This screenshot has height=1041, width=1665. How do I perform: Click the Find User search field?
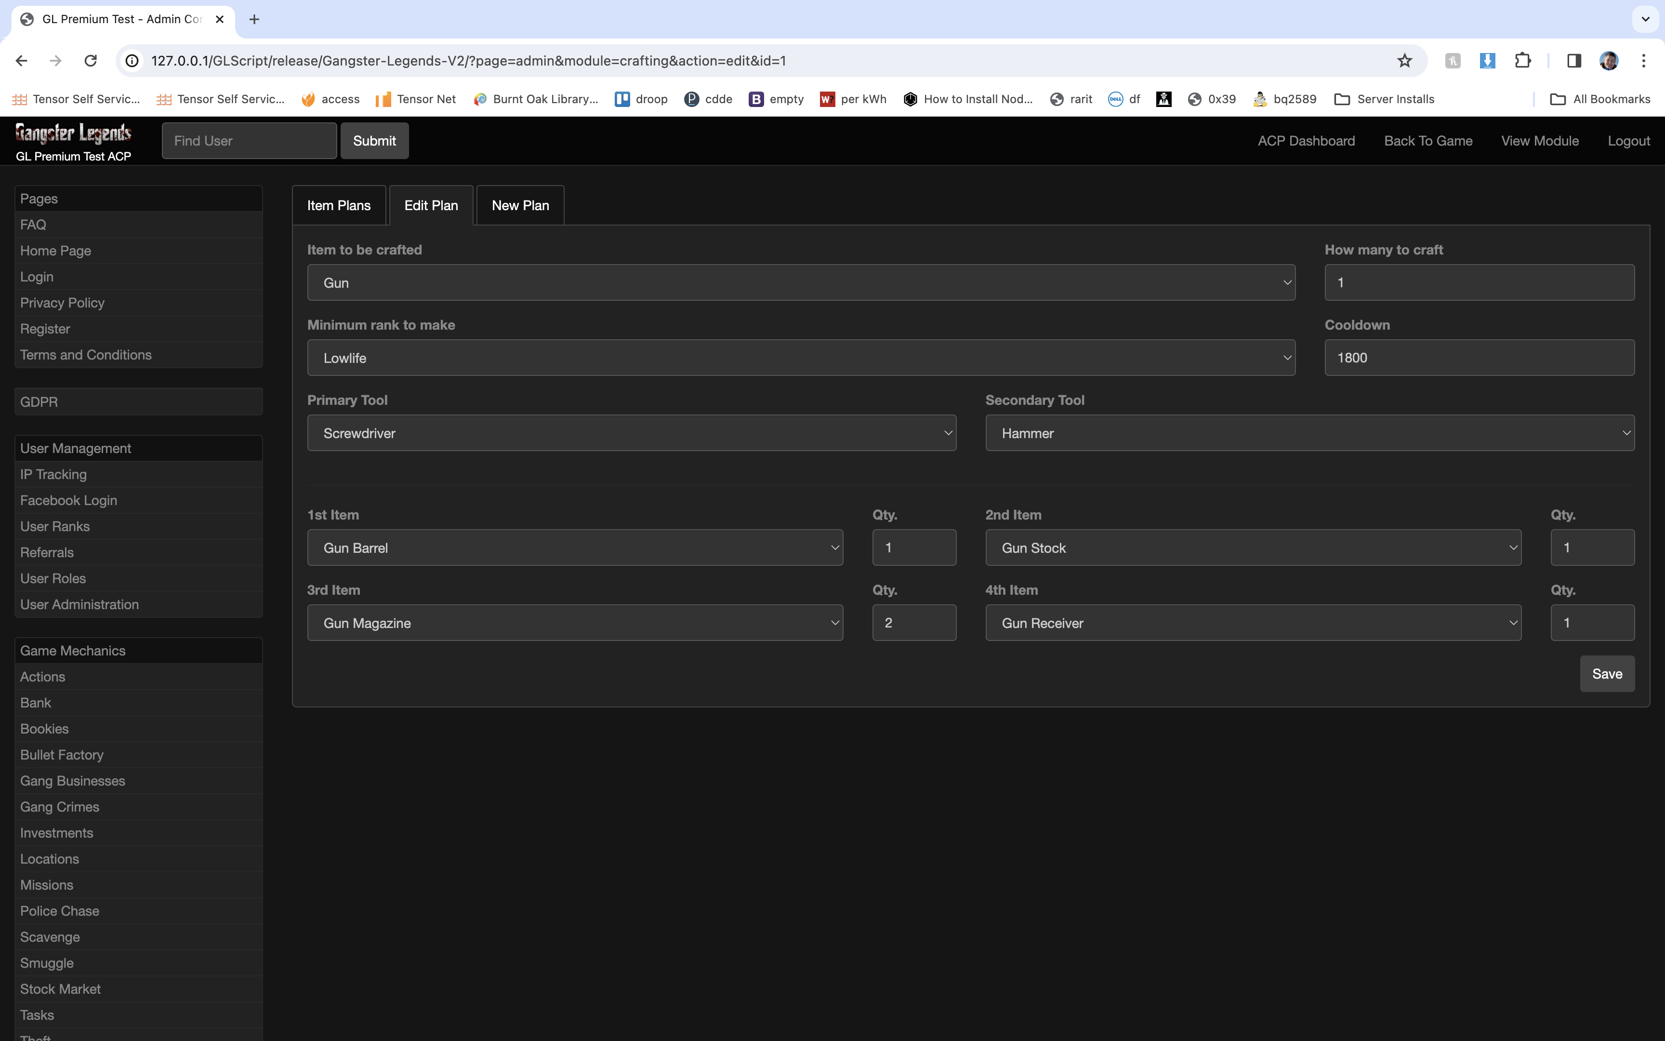[x=249, y=141]
